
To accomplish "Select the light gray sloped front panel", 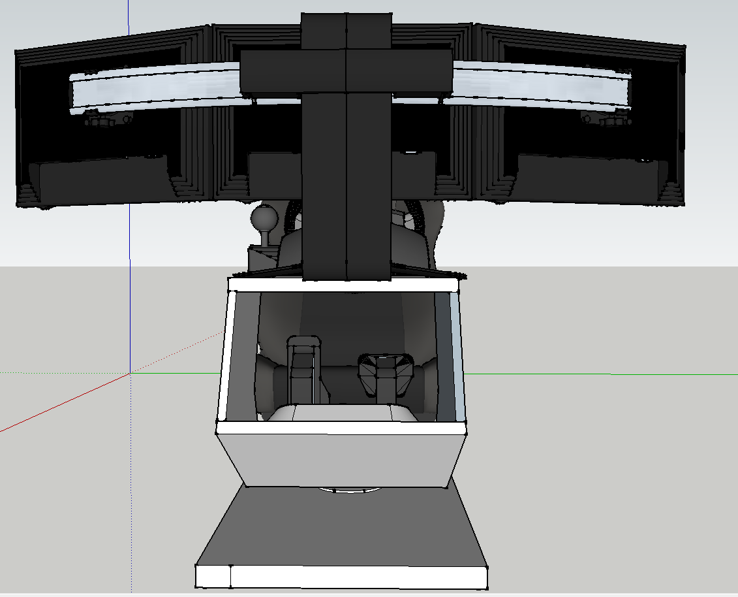I will point(342,460).
